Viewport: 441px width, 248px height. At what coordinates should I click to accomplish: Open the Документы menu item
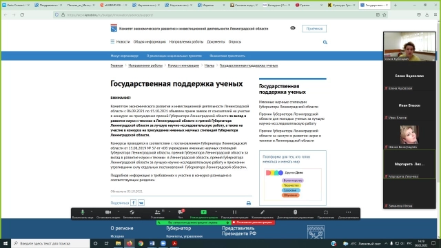[216, 41]
